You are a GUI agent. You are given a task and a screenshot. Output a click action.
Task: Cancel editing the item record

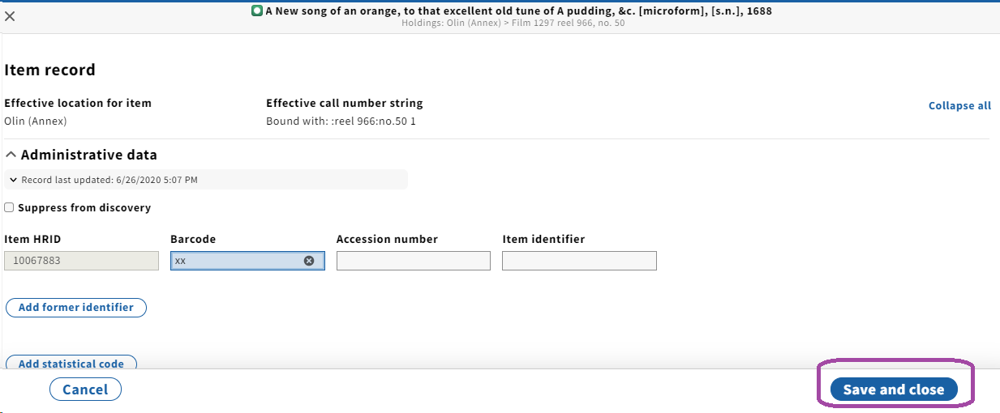pos(85,390)
